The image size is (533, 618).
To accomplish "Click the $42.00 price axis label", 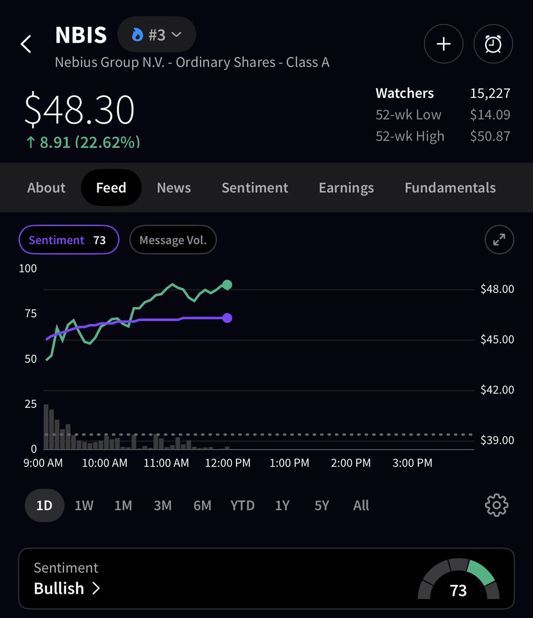I will click(497, 390).
